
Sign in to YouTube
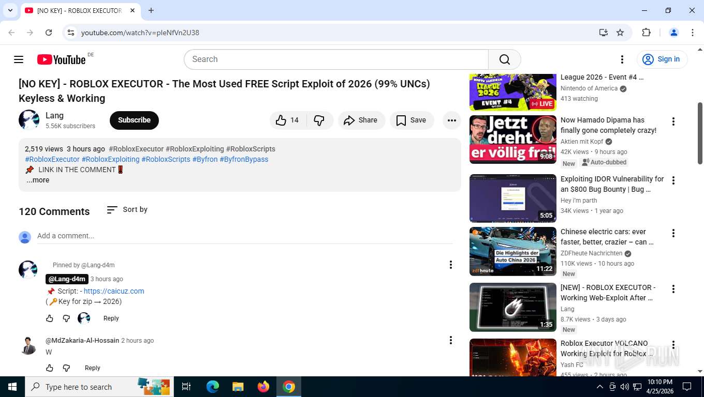(662, 59)
